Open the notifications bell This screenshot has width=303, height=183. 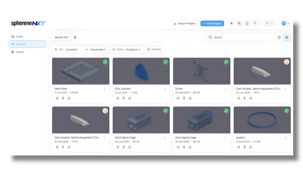[x=247, y=23]
